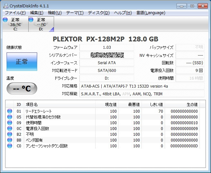Click the obscured serial number field
Image resolution: width=211 pixels, height=173 pixels.
pos(107,55)
